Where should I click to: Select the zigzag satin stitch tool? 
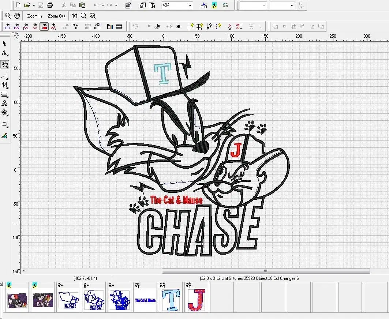[x=5, y=85]
